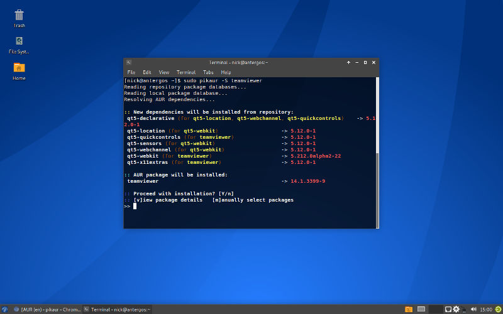
Task: Close the Terminal window
Action: pyautogui.click(x=373, y=62)
